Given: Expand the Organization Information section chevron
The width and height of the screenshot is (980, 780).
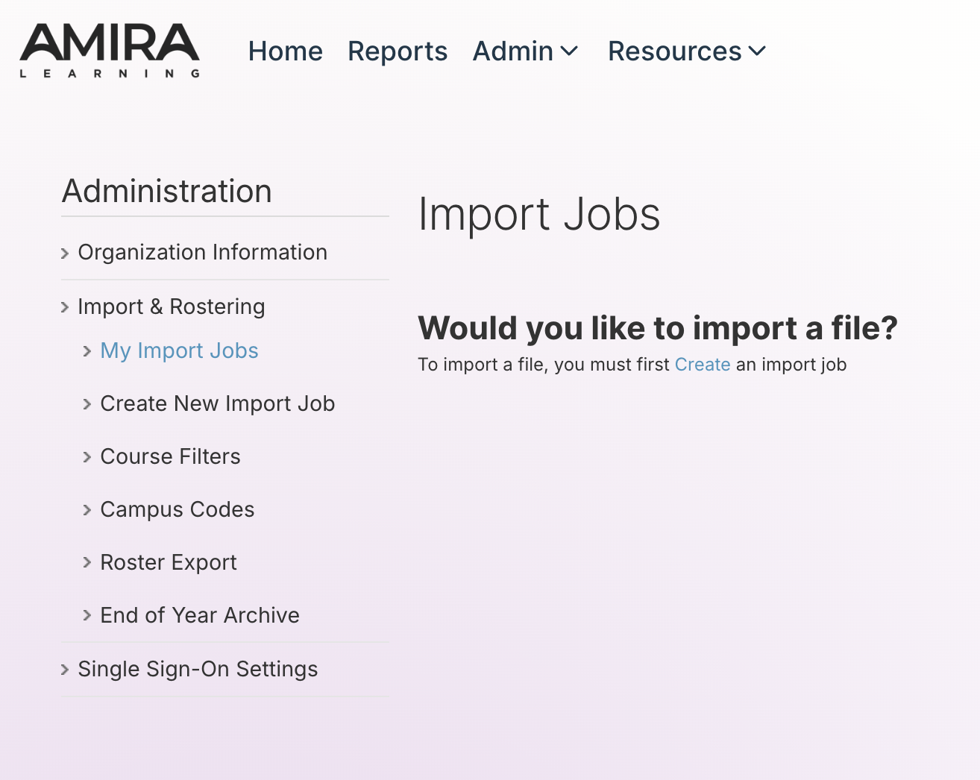Looking at the screenshot, I should click(x=64, y=253).
